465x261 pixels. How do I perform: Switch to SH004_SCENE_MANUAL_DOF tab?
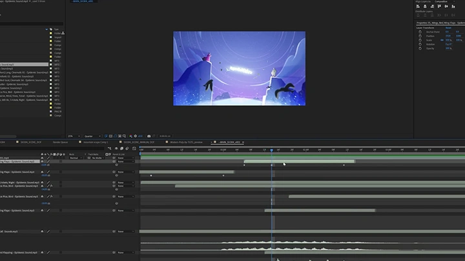(139, 142)
